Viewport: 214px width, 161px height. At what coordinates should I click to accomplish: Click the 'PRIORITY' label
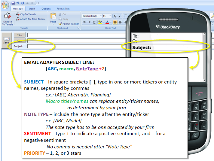[x=35, y=153]
